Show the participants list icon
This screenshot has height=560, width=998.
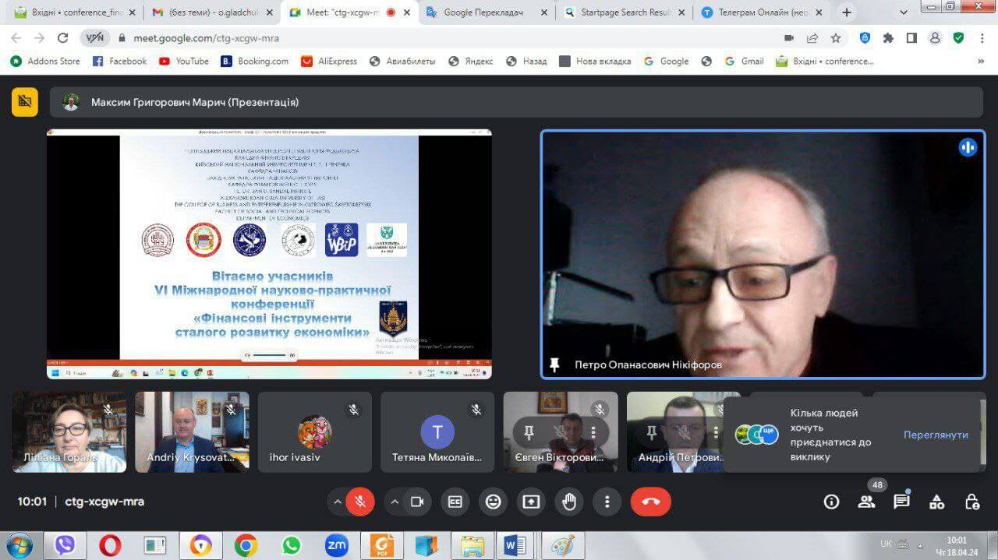(866, 502)
